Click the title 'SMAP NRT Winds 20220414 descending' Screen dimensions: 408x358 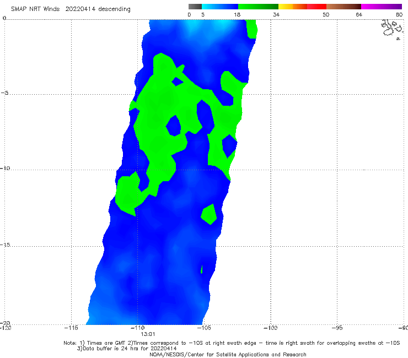[x=71, y=9]
